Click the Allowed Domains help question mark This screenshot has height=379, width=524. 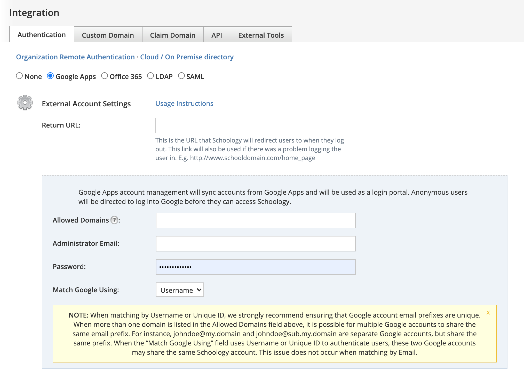pyautogui.click(x=114, y=220)
